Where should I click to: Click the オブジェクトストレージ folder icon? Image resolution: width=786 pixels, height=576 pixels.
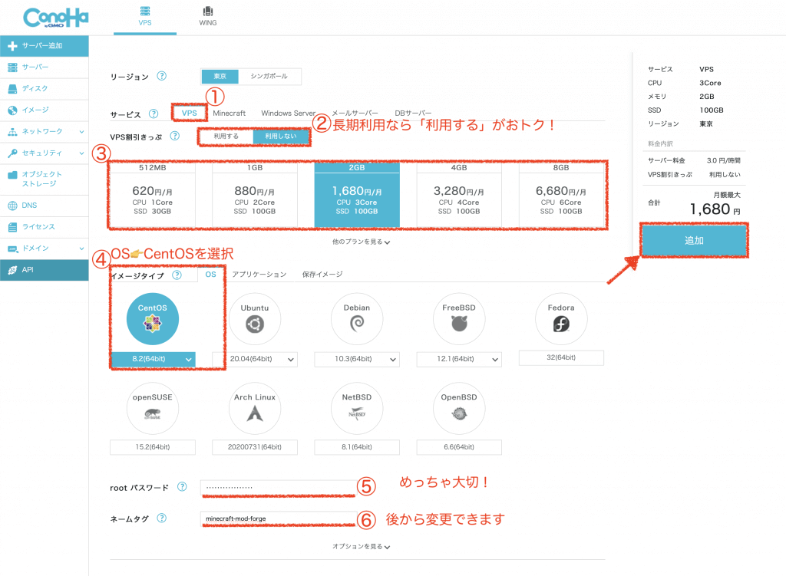pos(12,175)
